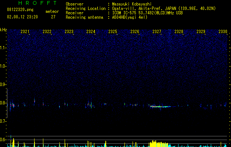
Task: Click the 2325 time marker
Action: click(x=113, y=32)
